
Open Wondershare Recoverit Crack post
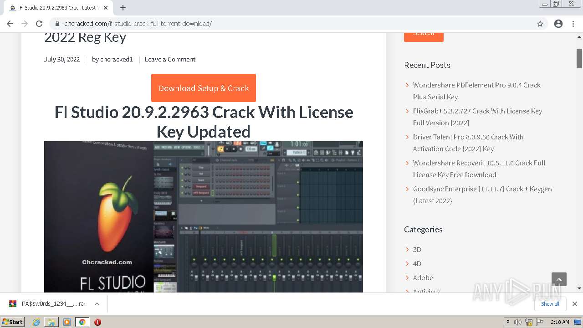(479, 169)
